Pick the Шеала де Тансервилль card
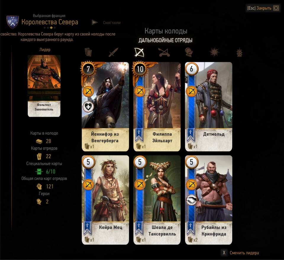The image size is (284, 260). pos(157,200)
